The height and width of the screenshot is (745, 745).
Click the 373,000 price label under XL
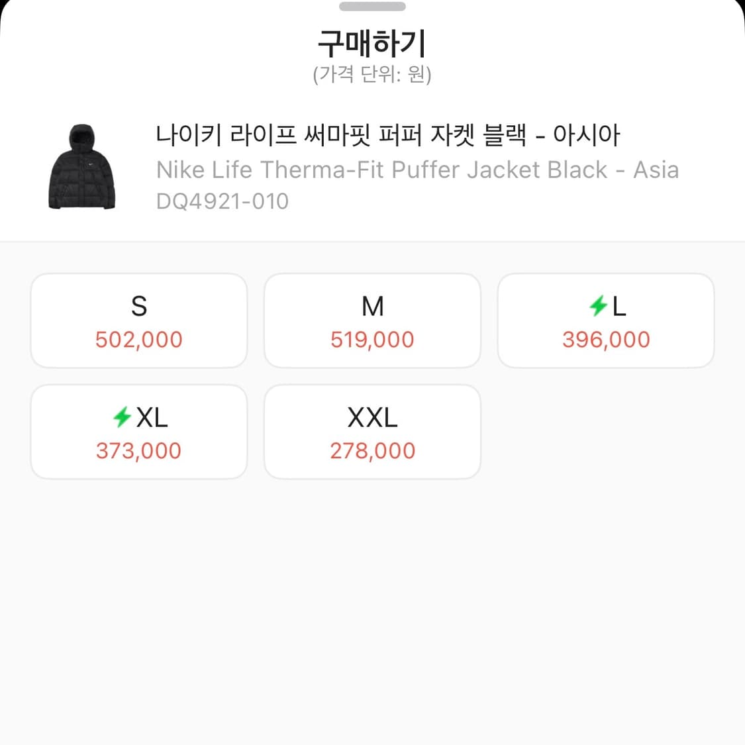coord(138,450)
